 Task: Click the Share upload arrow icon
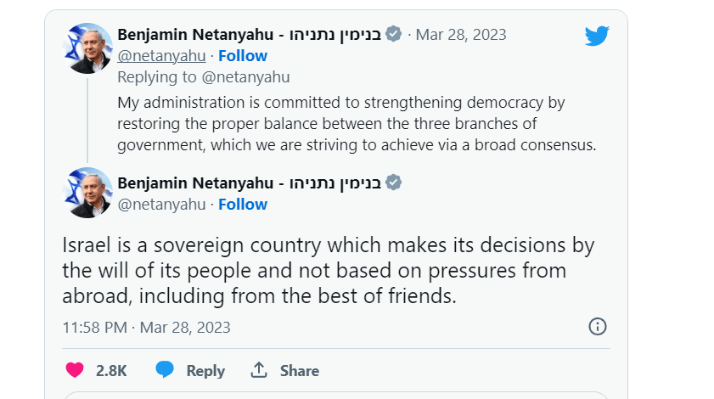259,370
